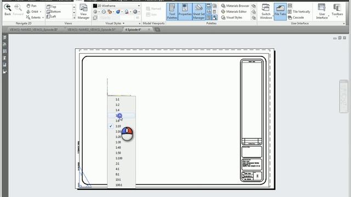
Task: Select the Orbit tool
Action: [32, 11]
